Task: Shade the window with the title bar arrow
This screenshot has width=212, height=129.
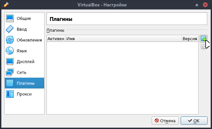Action: click(197, 5)
